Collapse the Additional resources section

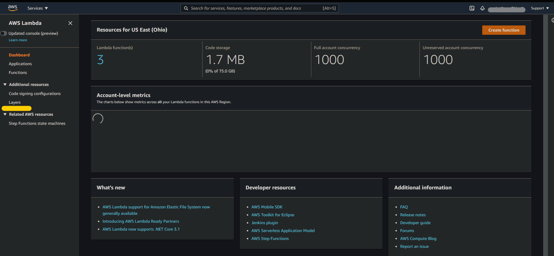tap(5, 84)
